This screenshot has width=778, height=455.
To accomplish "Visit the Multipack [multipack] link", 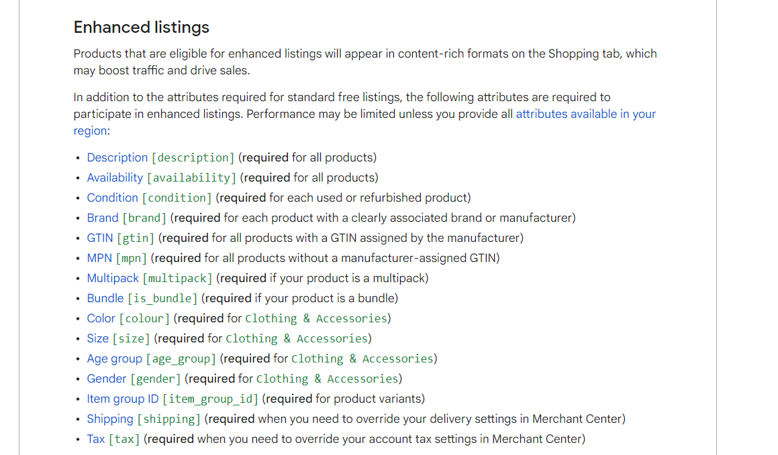I will coord(149,278).
